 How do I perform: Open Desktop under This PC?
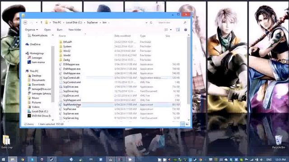pos(34,76)
